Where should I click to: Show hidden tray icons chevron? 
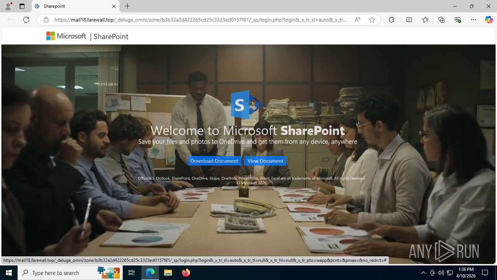[424, 273]
